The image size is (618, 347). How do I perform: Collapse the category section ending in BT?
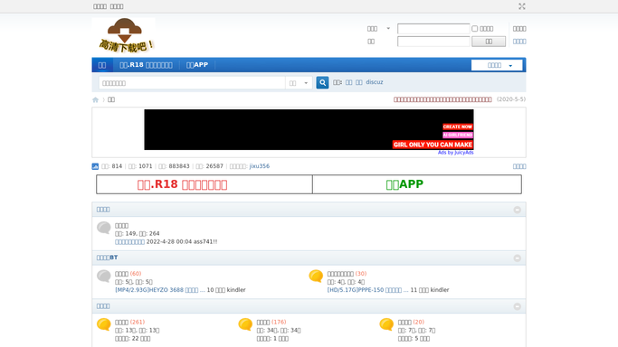[x=517, y=258]
